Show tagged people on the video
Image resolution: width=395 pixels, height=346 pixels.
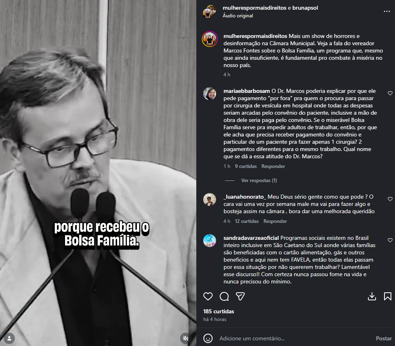pyautogui.click(x=9, y=338)
